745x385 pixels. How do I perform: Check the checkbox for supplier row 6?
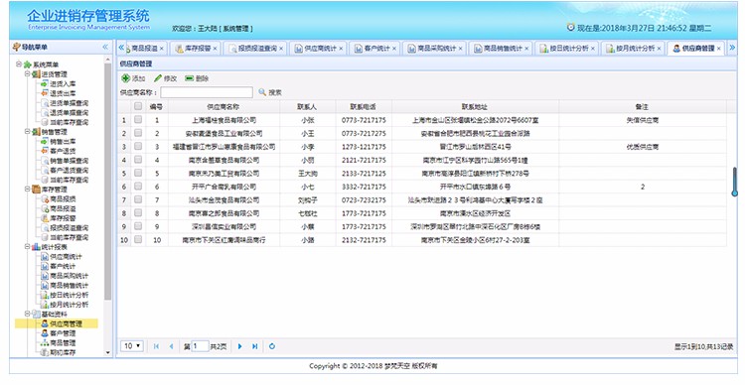point(138,187)
